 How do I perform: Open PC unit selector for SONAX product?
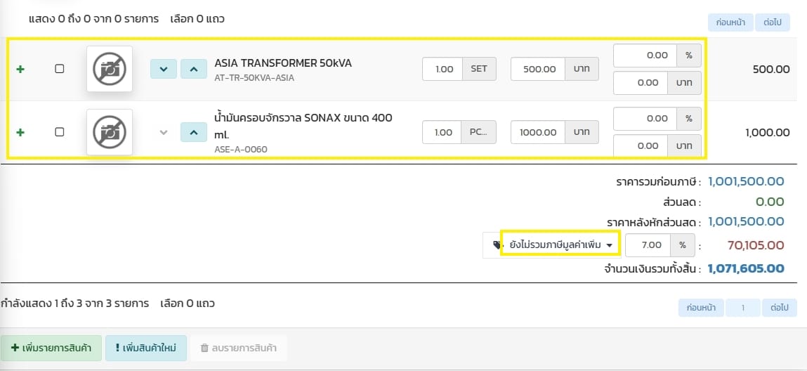[x=479, y=132]
